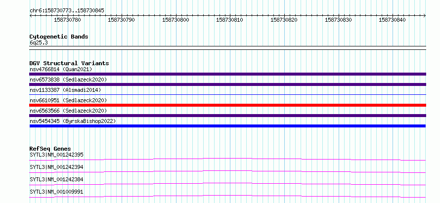Open transcript SYTL3|NM_001009991 label
440x203 pixels.
point(56,192)
